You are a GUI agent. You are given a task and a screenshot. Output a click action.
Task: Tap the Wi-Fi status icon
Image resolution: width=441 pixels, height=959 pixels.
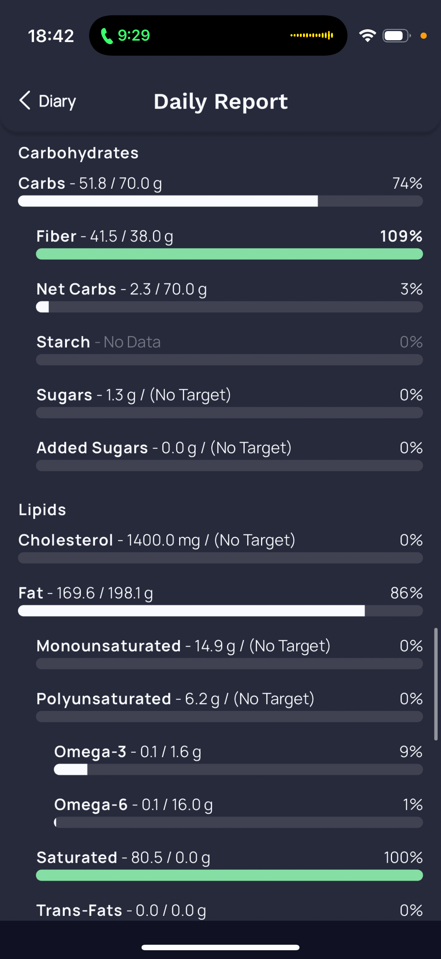point(367,36)
